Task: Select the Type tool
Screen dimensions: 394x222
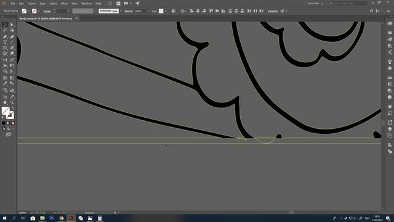Action: 5,43
